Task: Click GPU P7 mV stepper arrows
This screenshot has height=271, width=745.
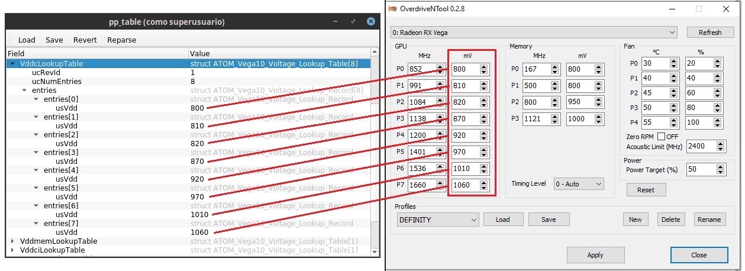Action: click(483, 185)
